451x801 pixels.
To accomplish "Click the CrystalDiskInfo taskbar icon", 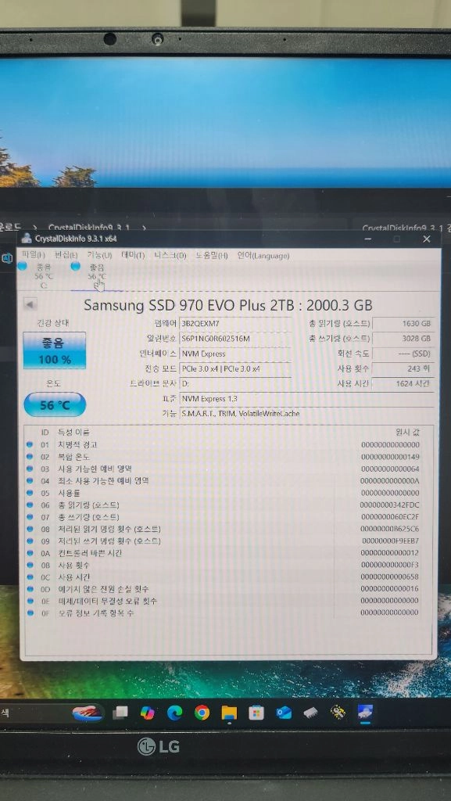I will click(365, 712).
